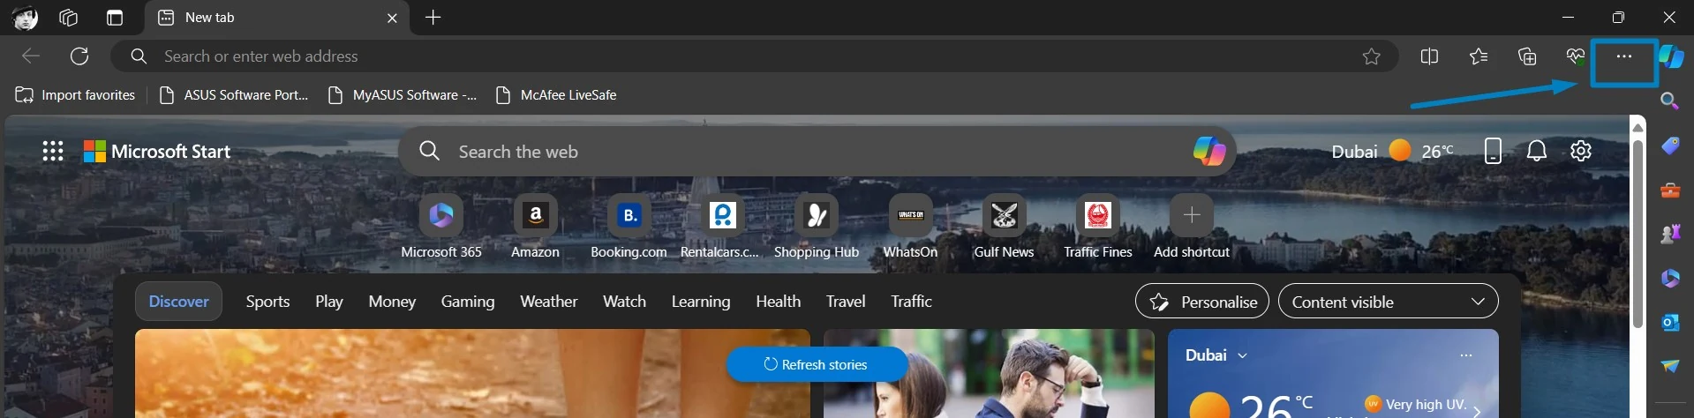Click Import favorites in bookmarks bar

[x=76, y=95]
